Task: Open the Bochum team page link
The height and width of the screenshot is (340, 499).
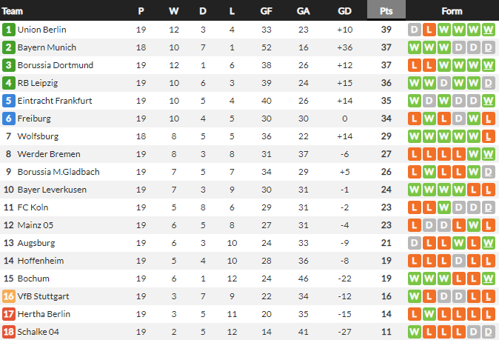Action: click(33, 279)
